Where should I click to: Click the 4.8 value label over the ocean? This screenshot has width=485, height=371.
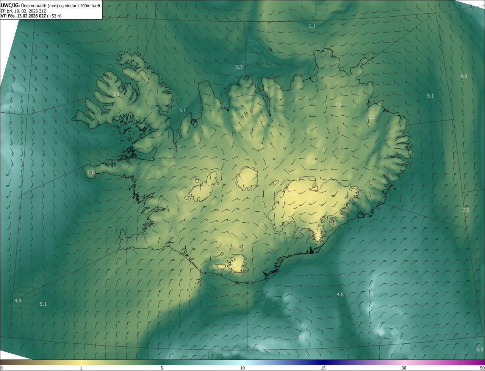[340, 295]
